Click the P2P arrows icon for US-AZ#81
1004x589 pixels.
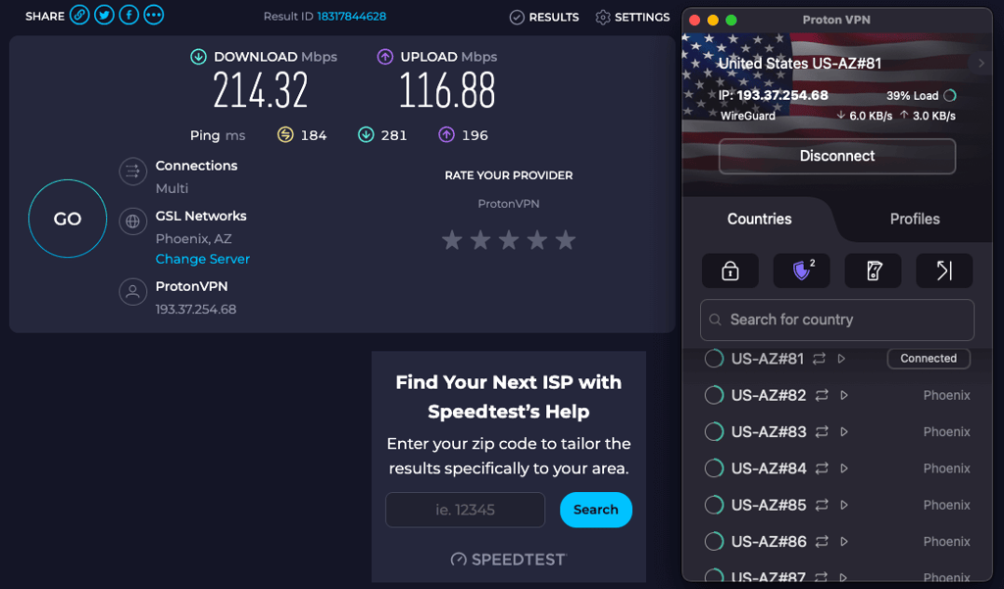(x=819, y=359)
